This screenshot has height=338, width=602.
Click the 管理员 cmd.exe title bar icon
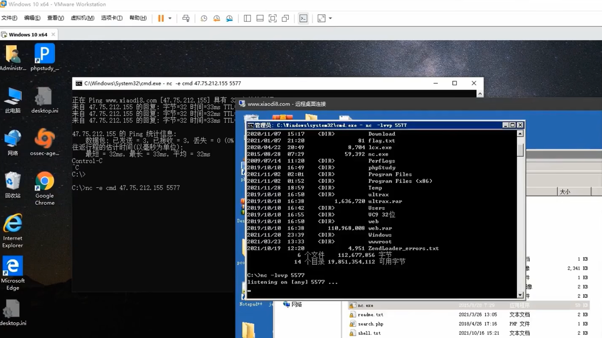pyautogui.click(x=250, y=125)
